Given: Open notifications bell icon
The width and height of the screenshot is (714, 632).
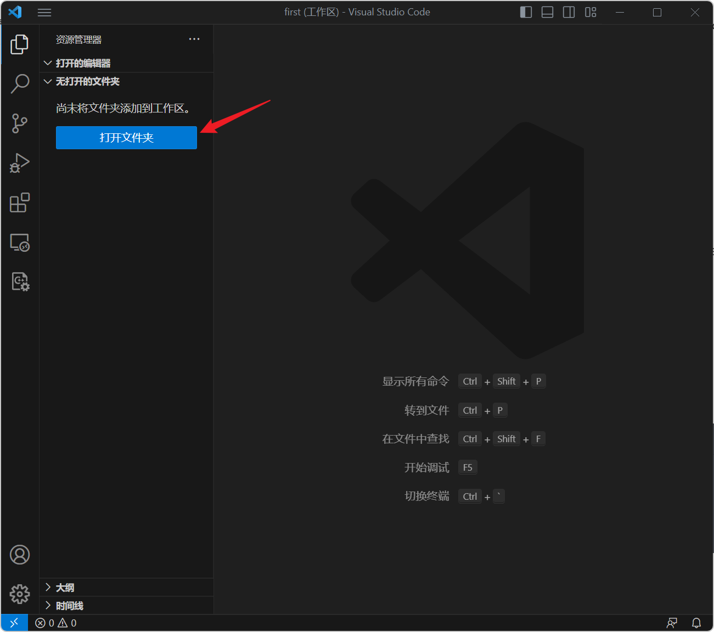Looking at the screenshot, I should pos(696,623).
